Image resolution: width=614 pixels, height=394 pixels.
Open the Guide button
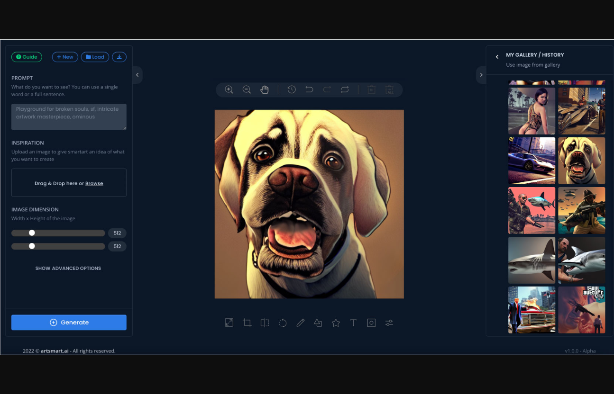click(x=27, y=57)
